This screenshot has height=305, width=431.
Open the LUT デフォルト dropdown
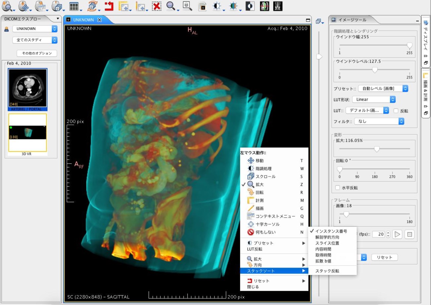pyautogui.click(x=367, y=111)
